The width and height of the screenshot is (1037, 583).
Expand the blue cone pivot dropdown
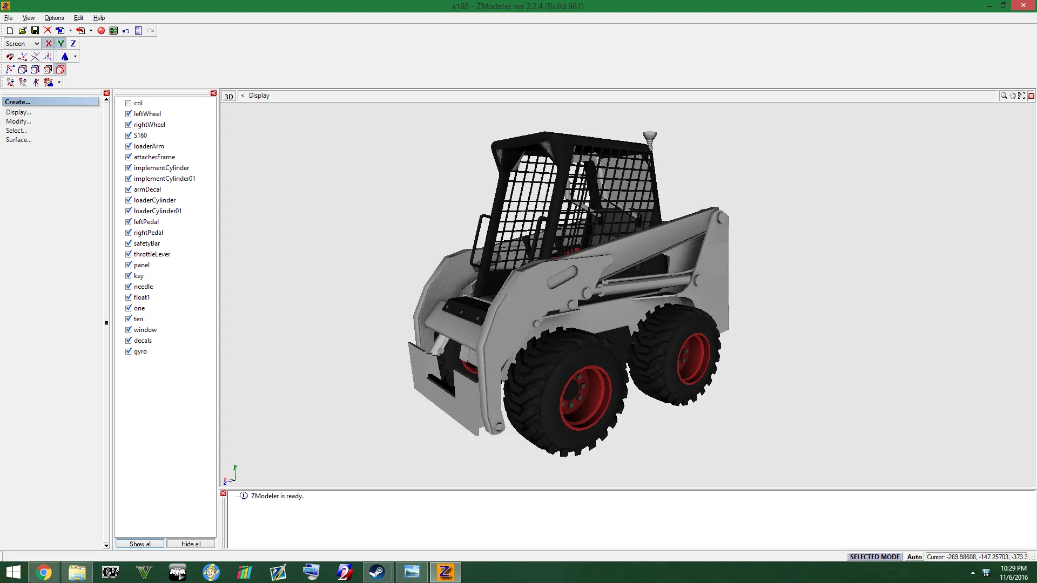coord(75,57)
